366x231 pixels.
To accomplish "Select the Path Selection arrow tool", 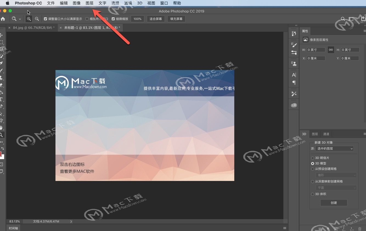I will click(1, 113).
